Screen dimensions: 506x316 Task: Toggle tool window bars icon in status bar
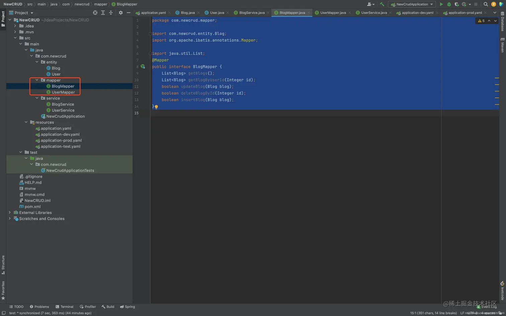(3, 313)
